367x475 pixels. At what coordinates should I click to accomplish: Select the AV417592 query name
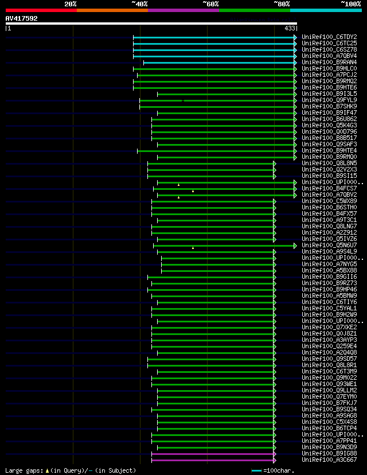21,18
